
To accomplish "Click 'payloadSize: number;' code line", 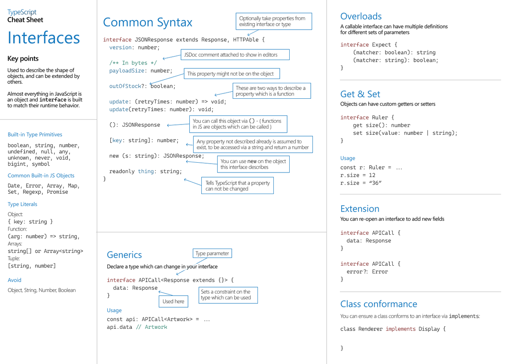I will tap(141, 71).
